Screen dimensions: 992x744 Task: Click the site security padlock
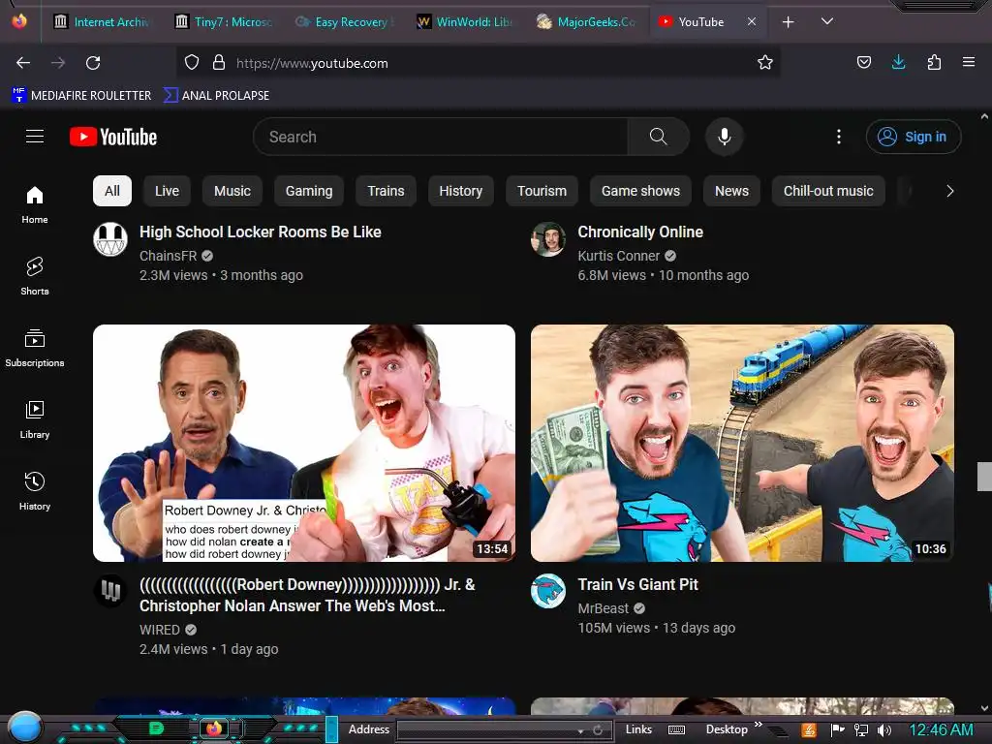click(219, 63)
